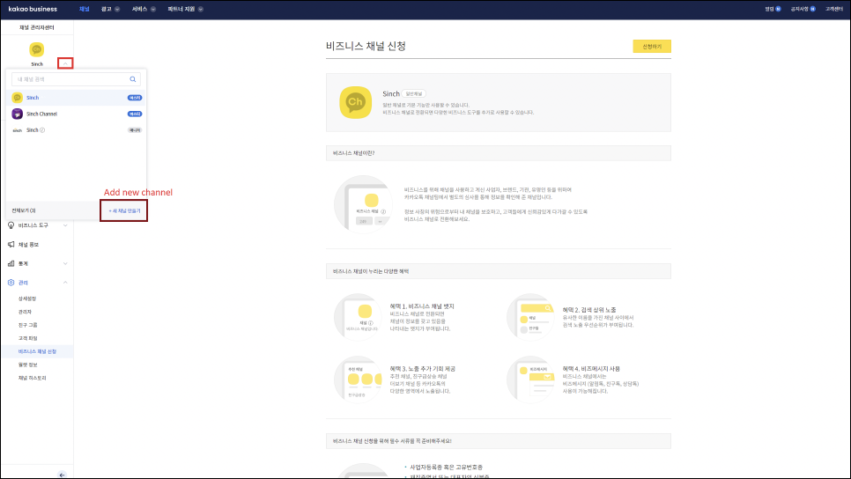Click the channel search magnifier icon

coord(132,79)
